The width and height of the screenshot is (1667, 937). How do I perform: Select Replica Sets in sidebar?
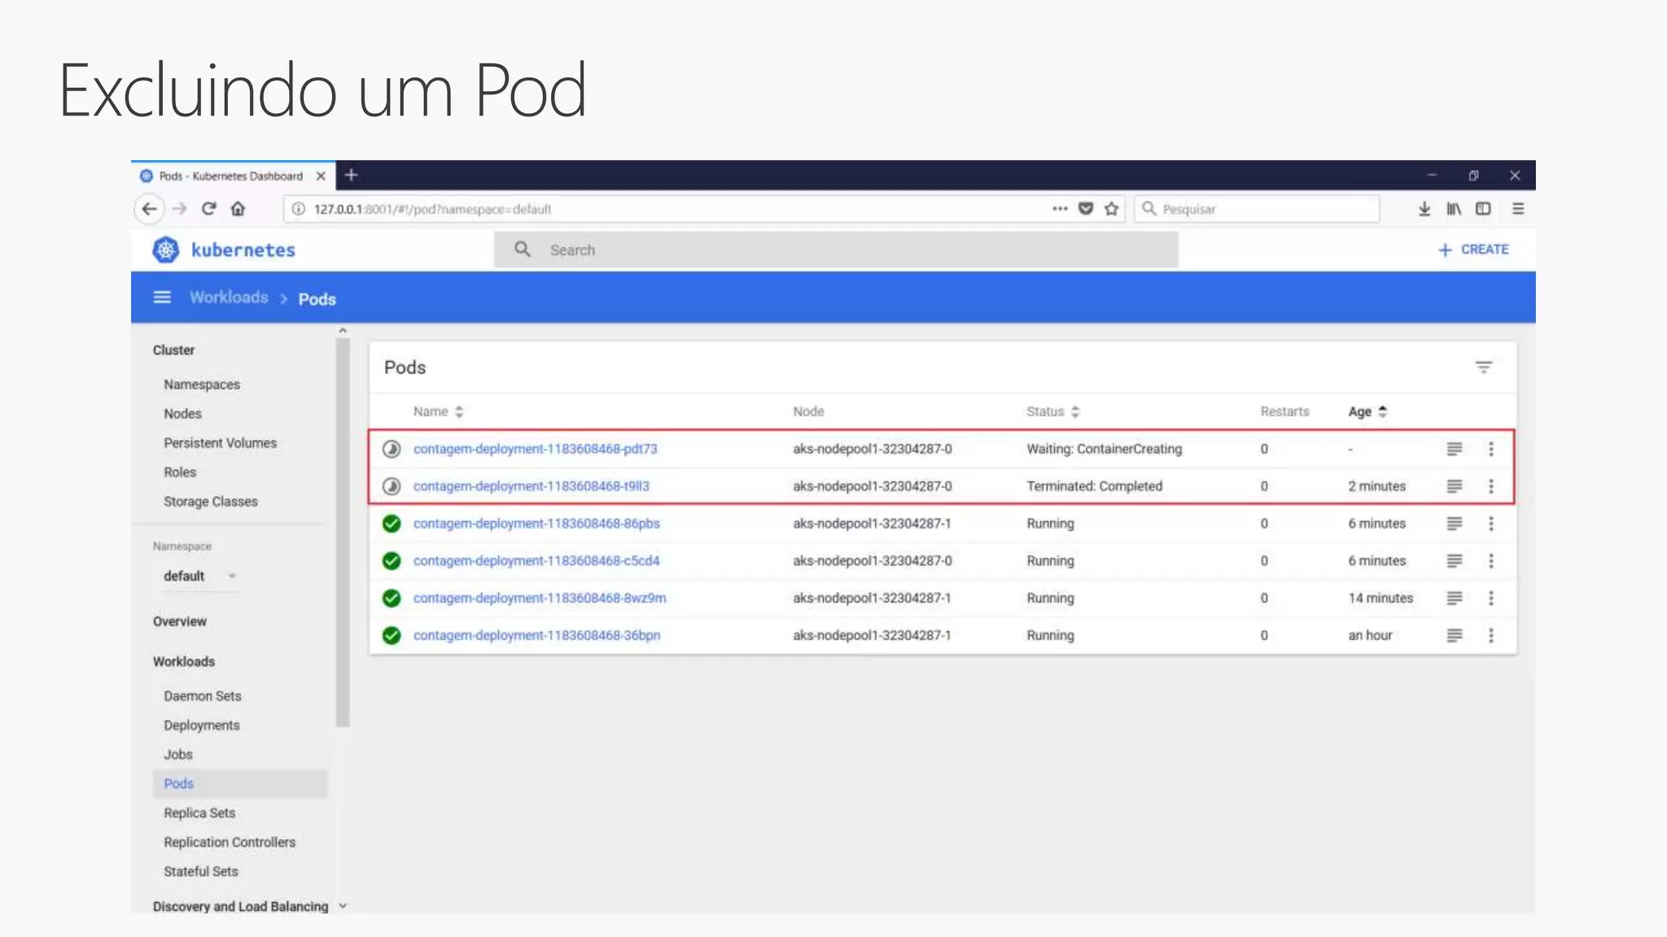199,813
